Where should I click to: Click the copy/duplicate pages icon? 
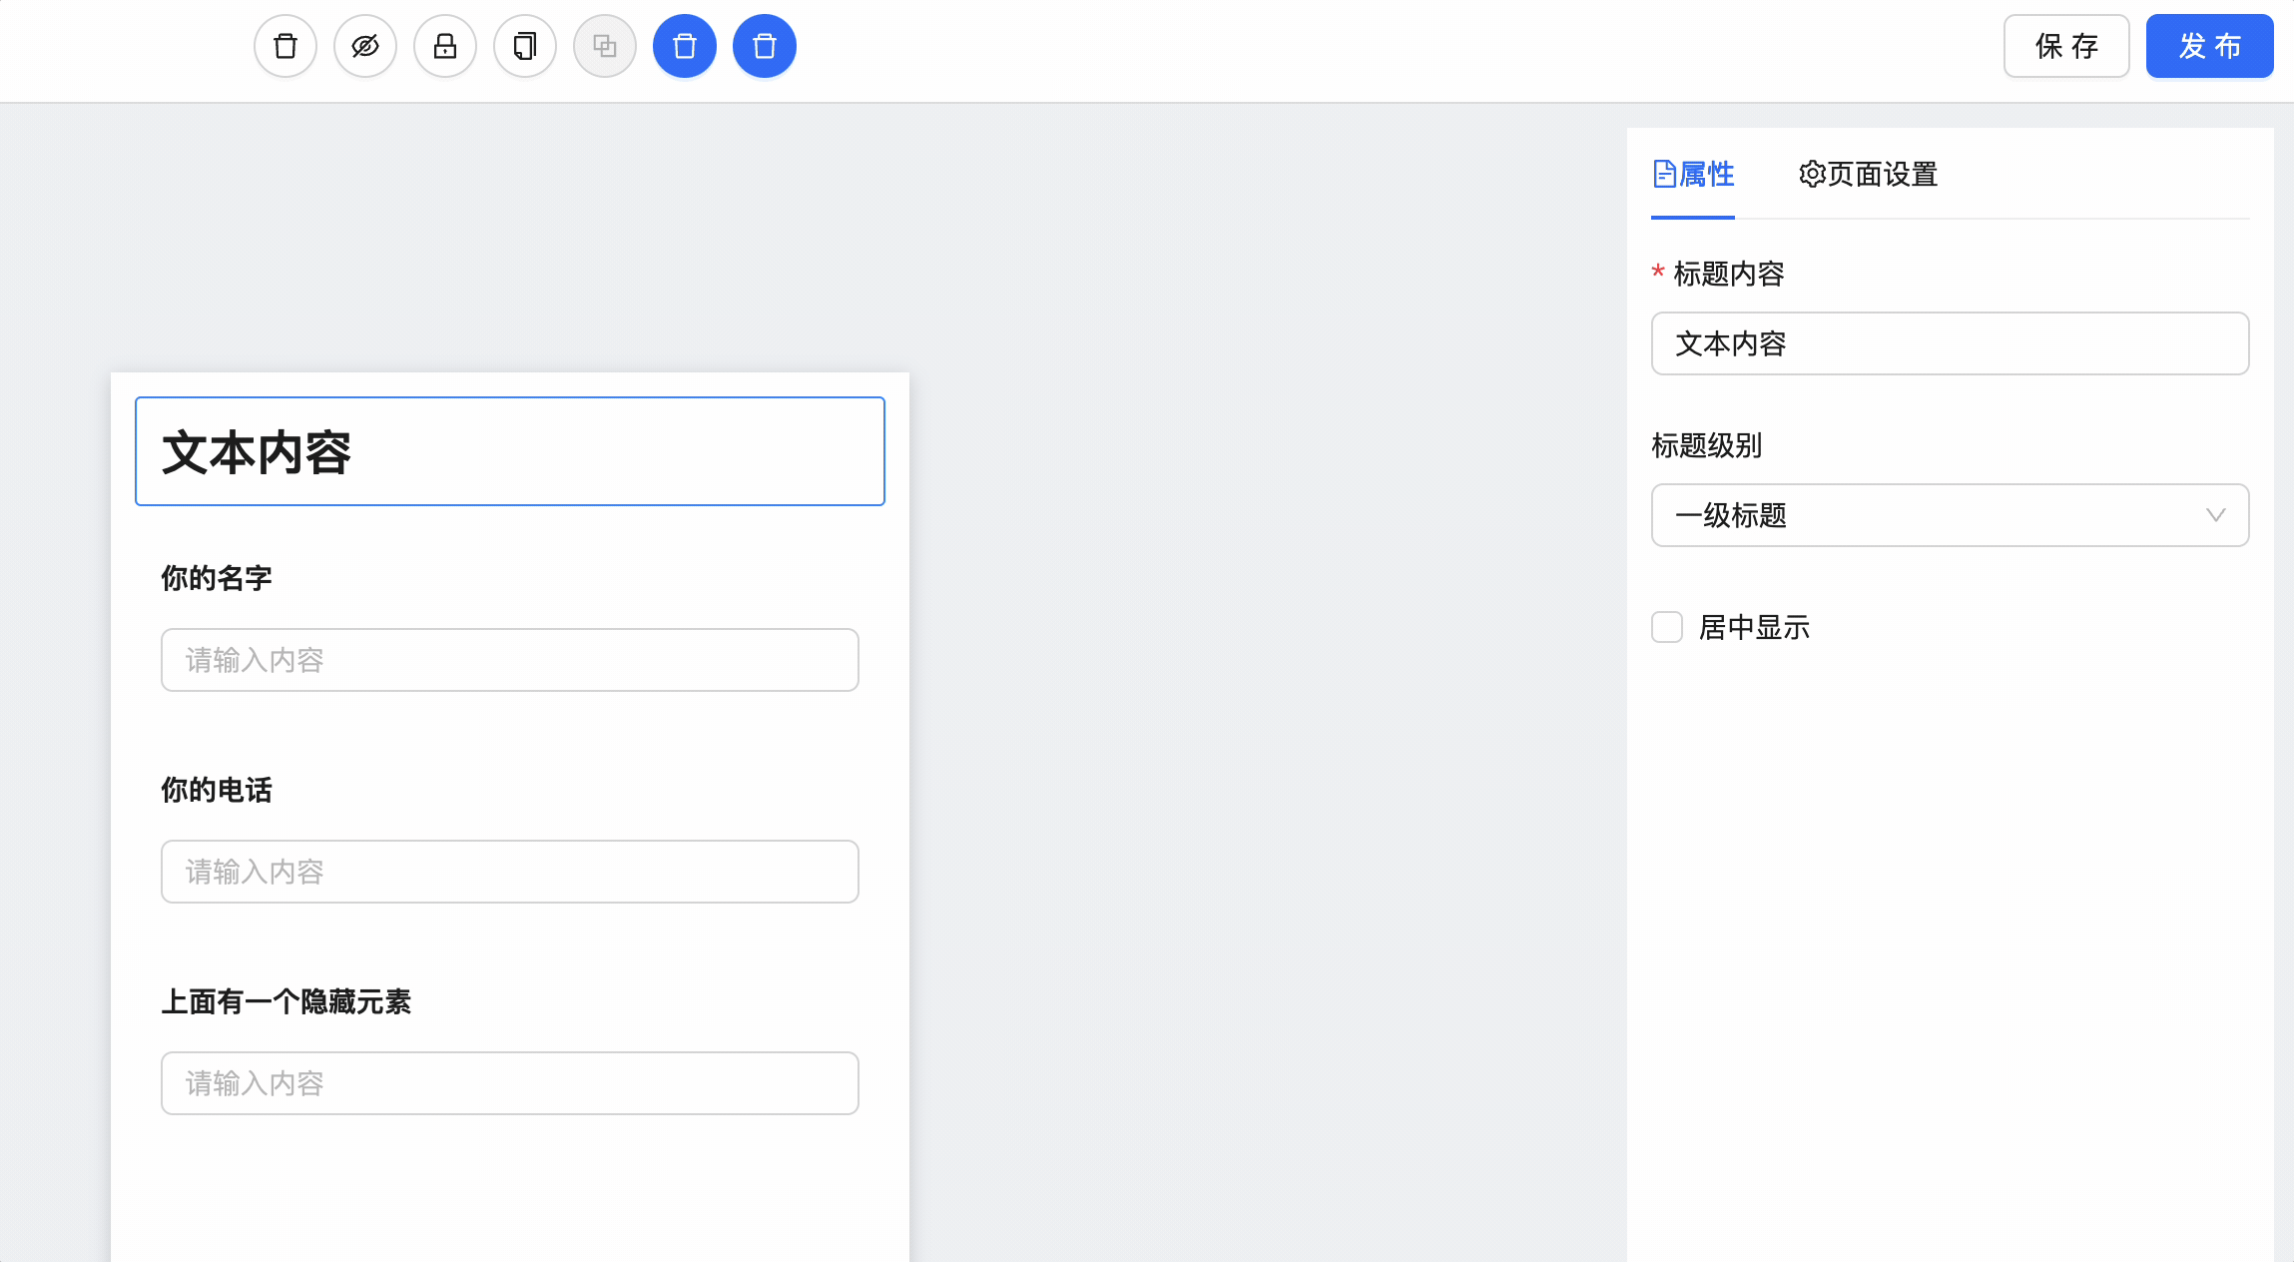tap(525, 46)
